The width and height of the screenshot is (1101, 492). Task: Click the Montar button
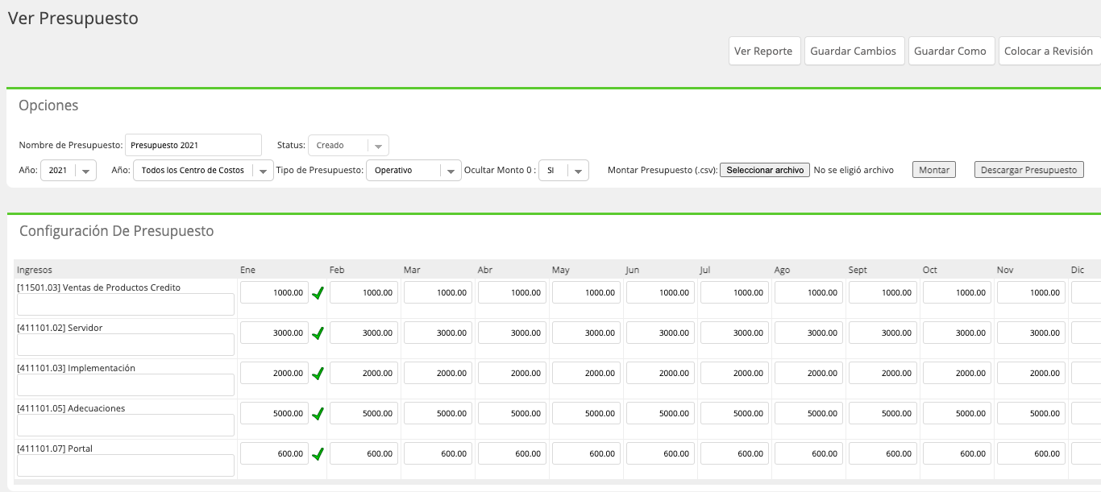(x=934, y=170)
